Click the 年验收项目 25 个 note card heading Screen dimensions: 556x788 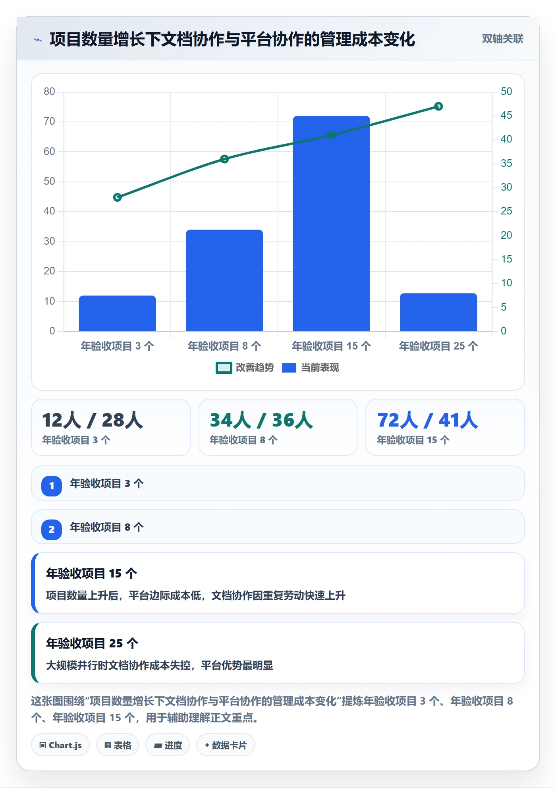click(92, 643)
